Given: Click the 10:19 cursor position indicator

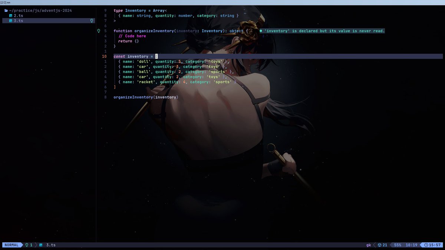Looking at the screenshot, I should (411, 245).
